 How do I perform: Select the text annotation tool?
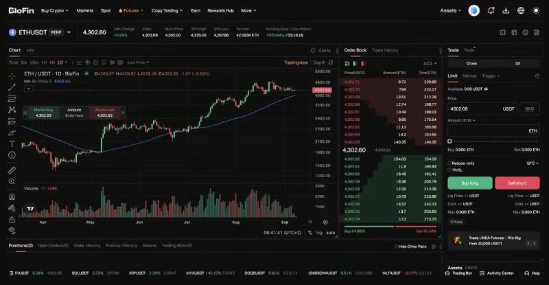tap(12, 144)
